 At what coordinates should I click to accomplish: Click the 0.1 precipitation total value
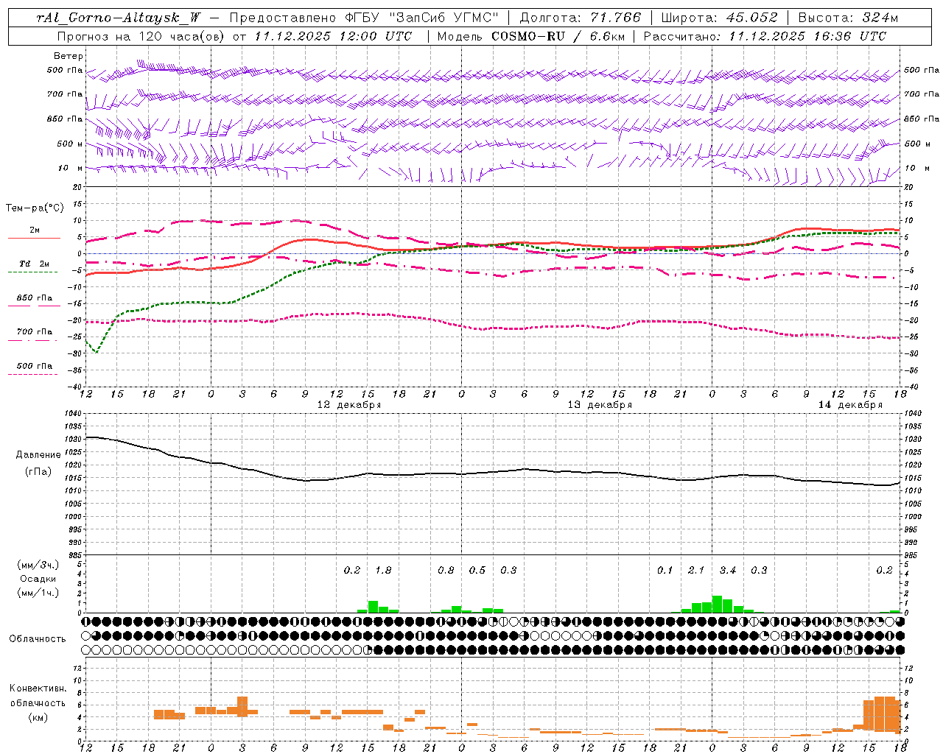click(665, 571)
